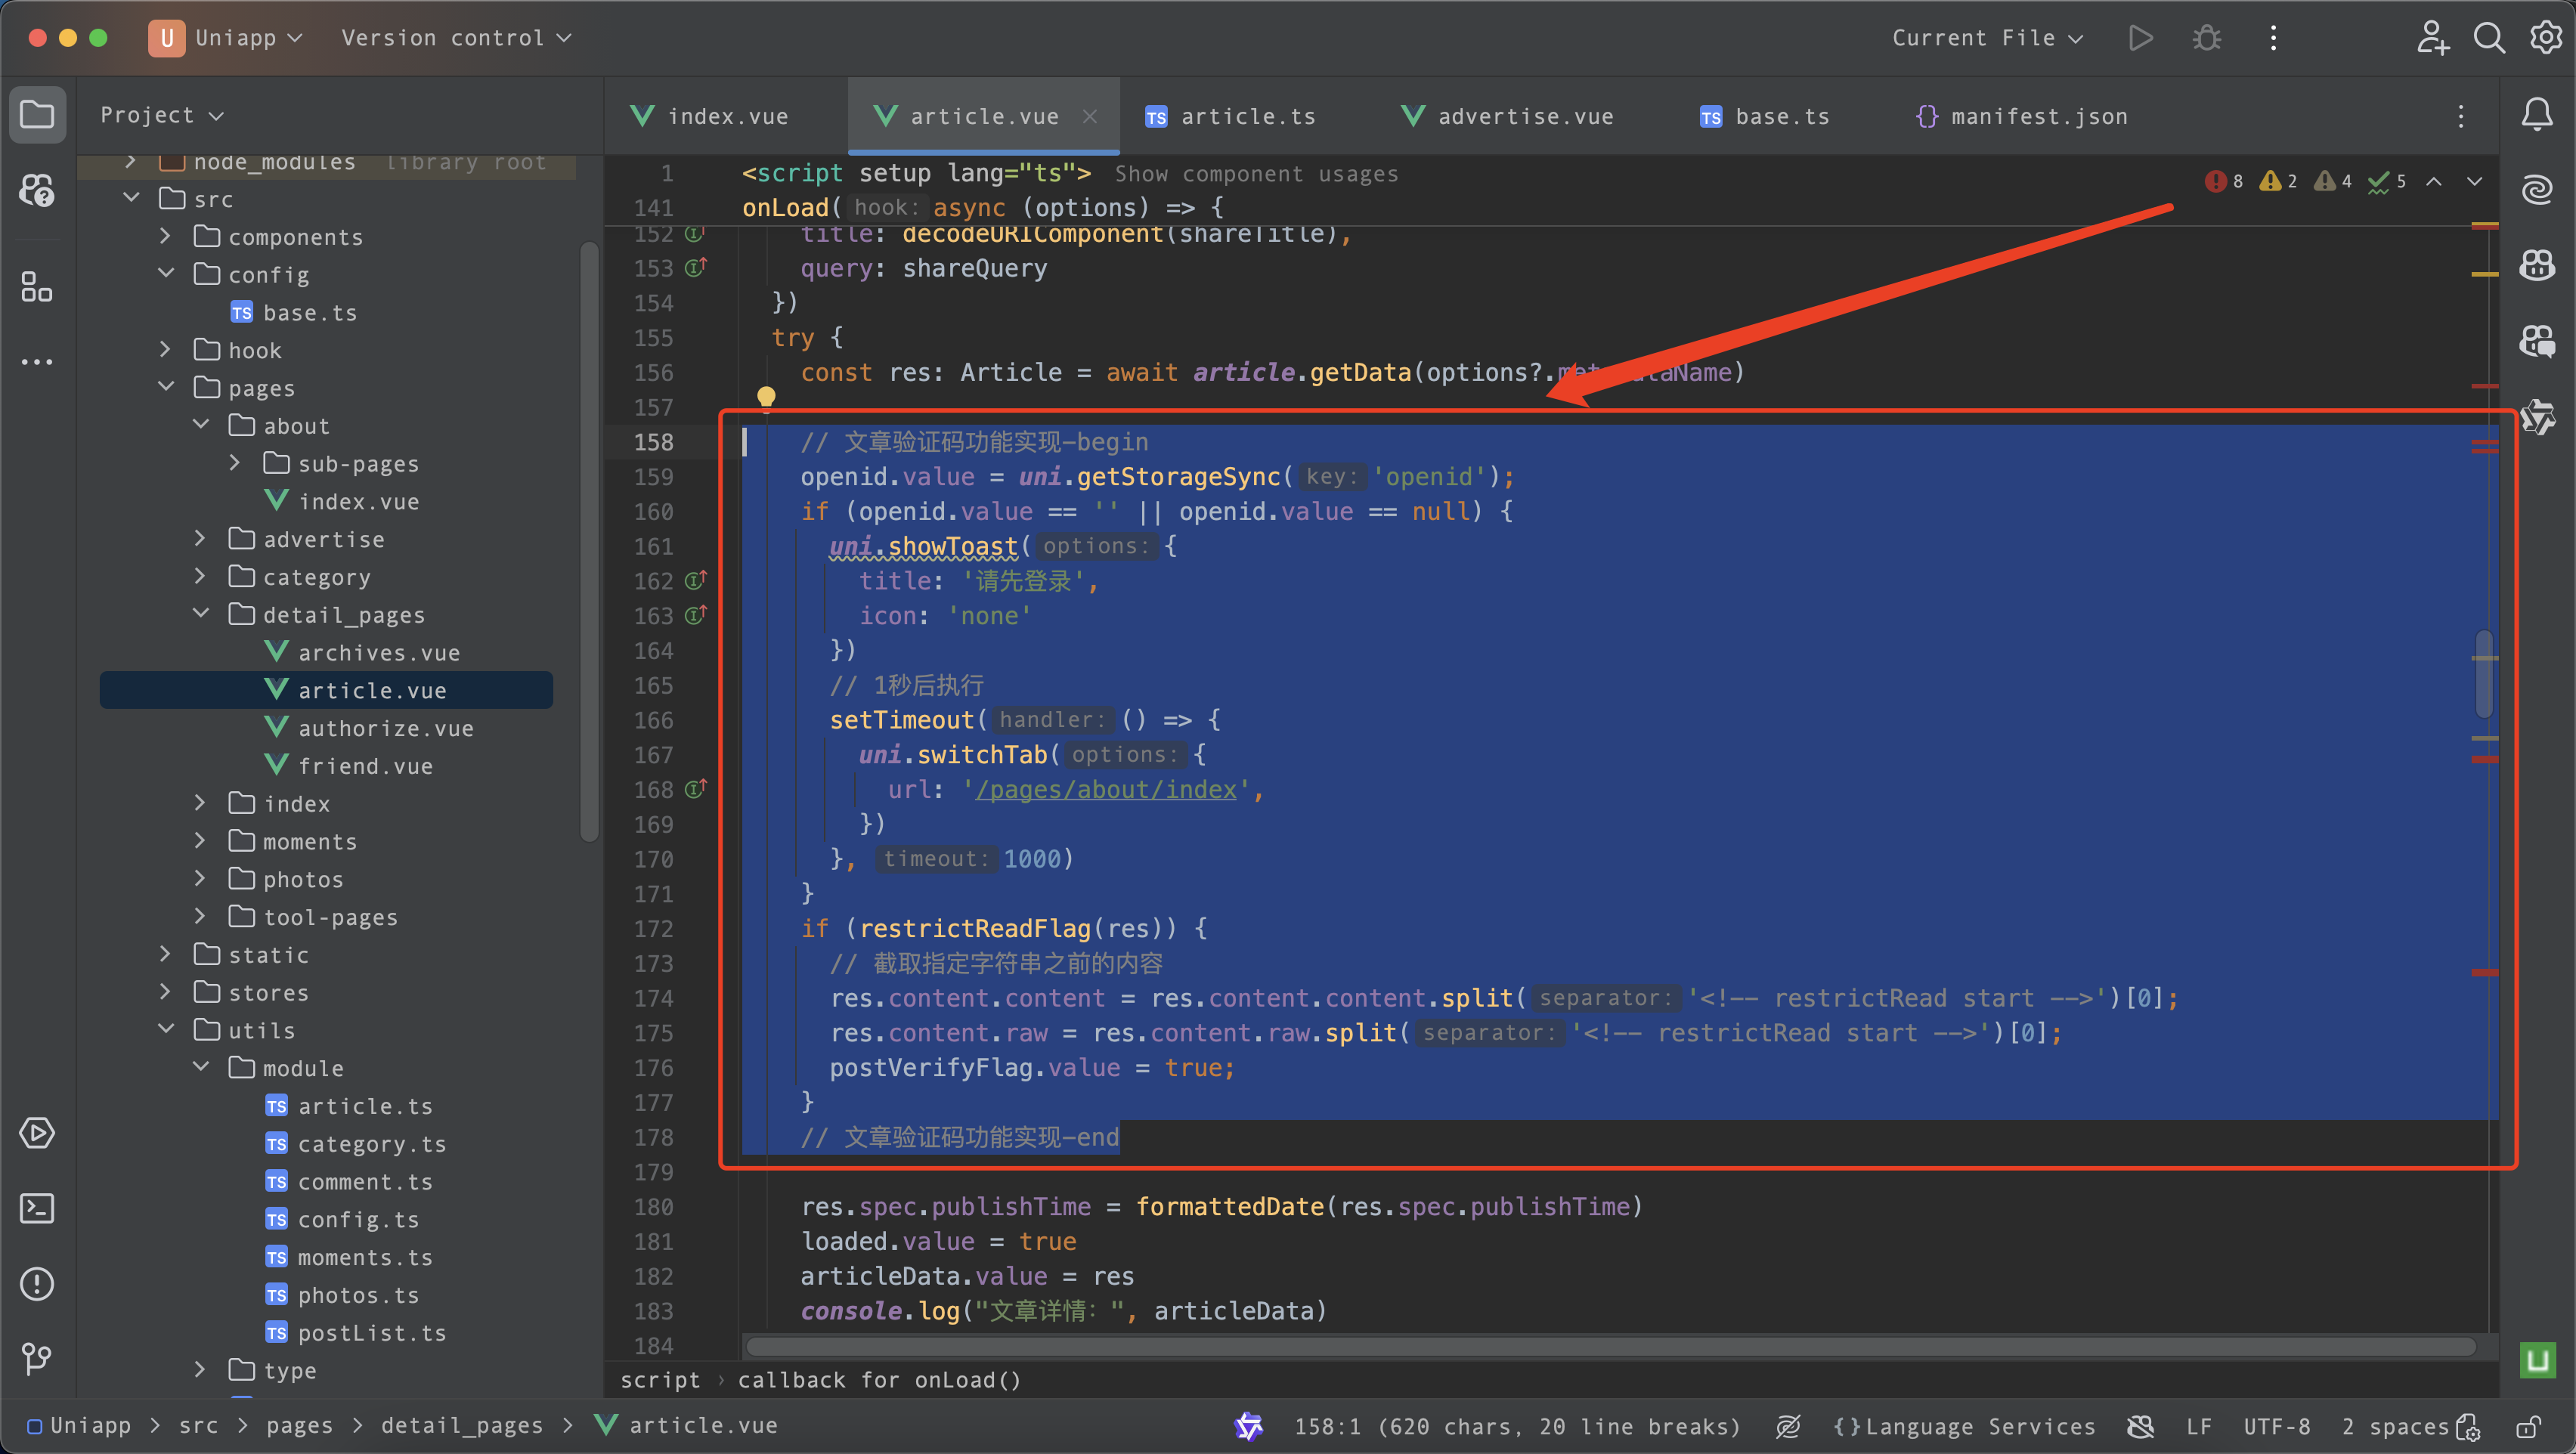This screenshot has width=2576, height=1454.
Task: Toggle the read-only lock icon in status bar
Action: pos(2528,1426)
